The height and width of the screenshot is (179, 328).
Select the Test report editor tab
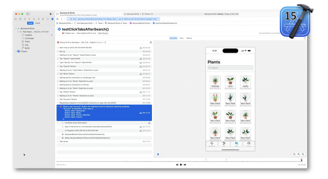[113, 19]
